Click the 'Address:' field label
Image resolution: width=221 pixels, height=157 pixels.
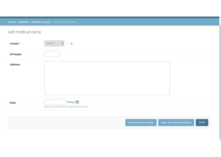click(x=15, y=65)
